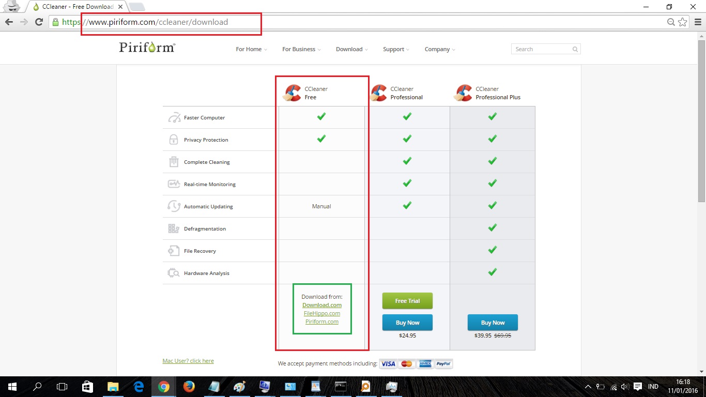The height and width of the screenshot is (397, 706).
Task: Reload the Piriform page
Action: (x=39, y=22)
